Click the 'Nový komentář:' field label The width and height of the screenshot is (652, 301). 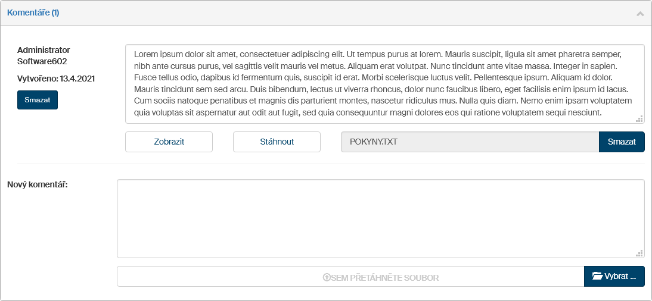pyautogui.click(x=38, y=184)
